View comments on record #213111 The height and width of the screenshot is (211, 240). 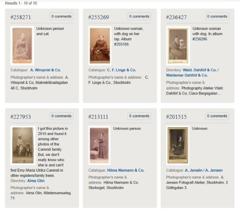click(139, 116)
